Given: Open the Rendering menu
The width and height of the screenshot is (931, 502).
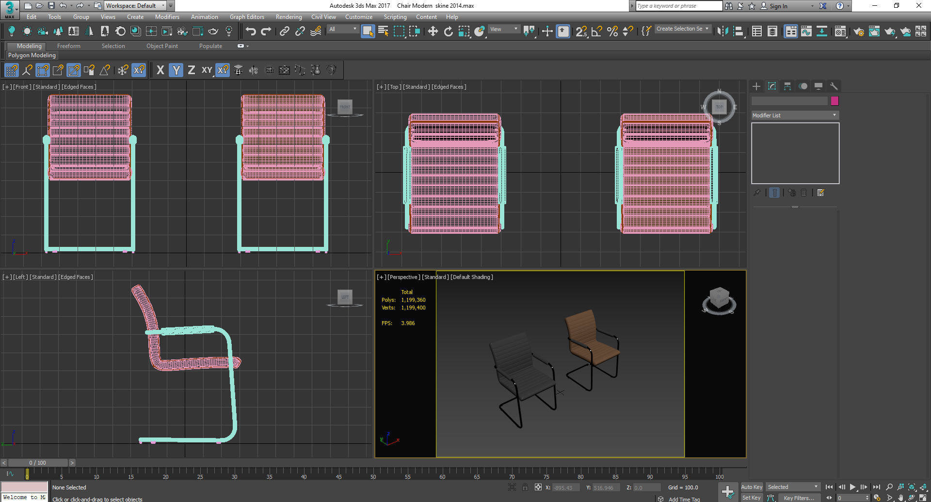Looking at the screenshot, I should coord(289,17).
